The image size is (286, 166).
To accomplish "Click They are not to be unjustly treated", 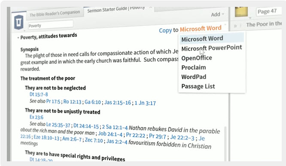I will 63,111.
